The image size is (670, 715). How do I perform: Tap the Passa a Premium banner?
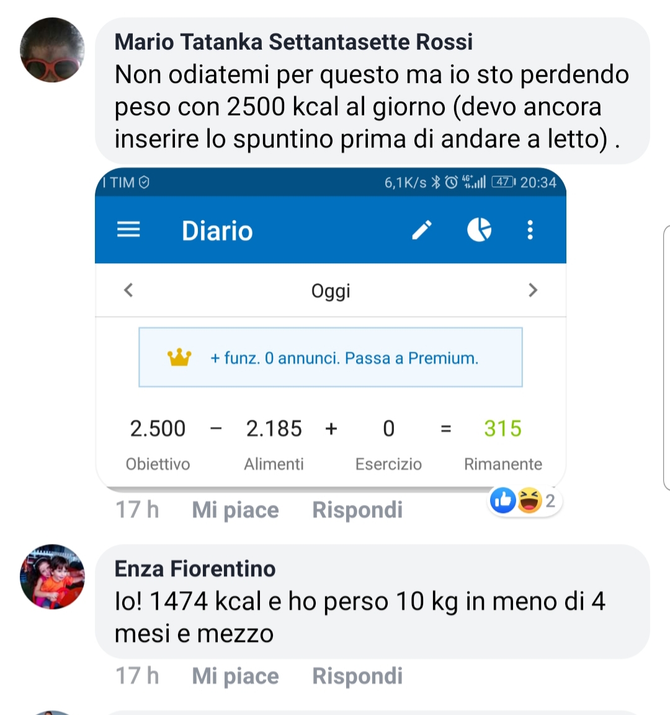(344, 358)
